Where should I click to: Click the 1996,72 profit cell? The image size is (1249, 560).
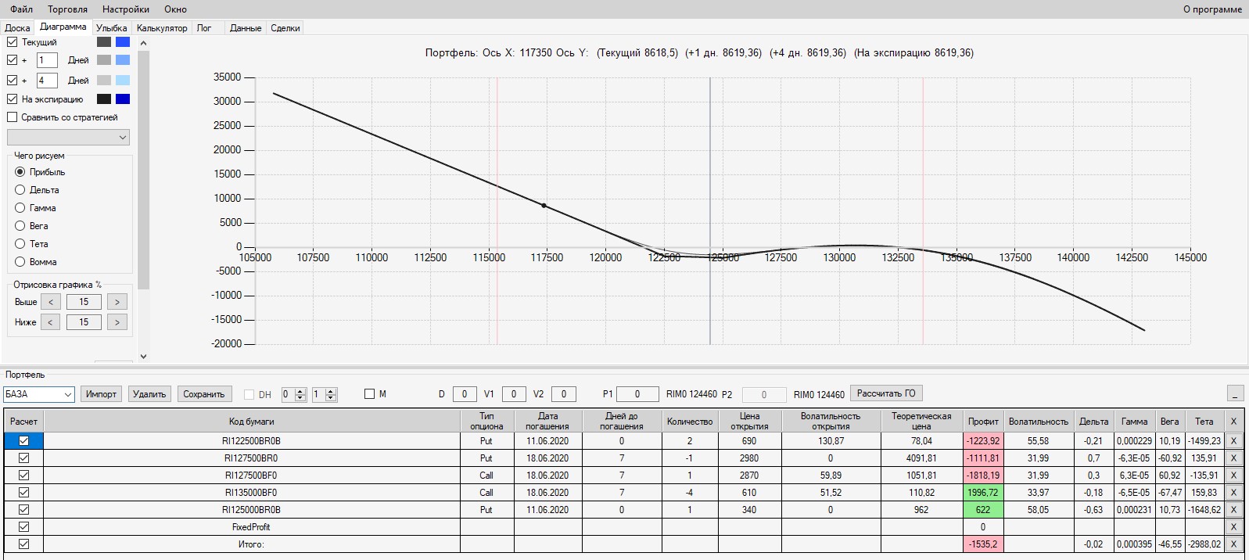983,493
